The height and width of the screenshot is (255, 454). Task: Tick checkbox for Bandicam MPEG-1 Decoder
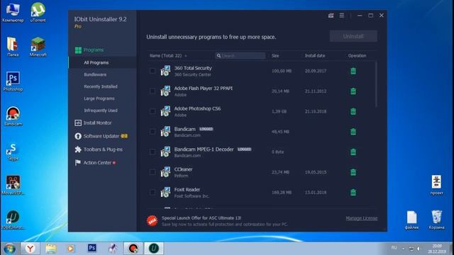pos(153,152)
